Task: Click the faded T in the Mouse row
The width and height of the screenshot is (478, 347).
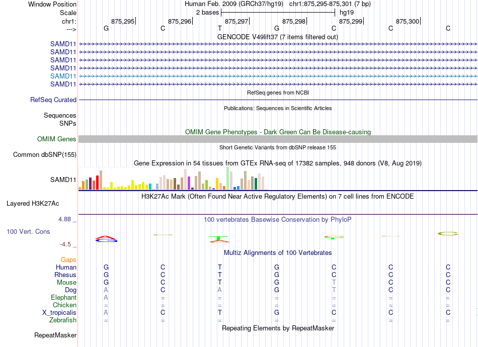Action: pyautogui.click(x=334, y=283)
